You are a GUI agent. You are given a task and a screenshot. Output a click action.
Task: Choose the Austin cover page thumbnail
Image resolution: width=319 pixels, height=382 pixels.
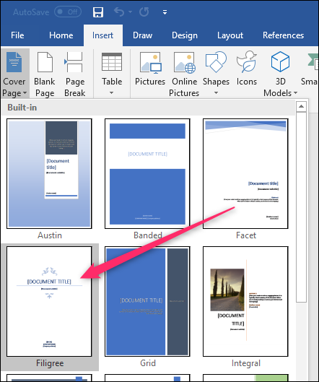click(49, 173)
